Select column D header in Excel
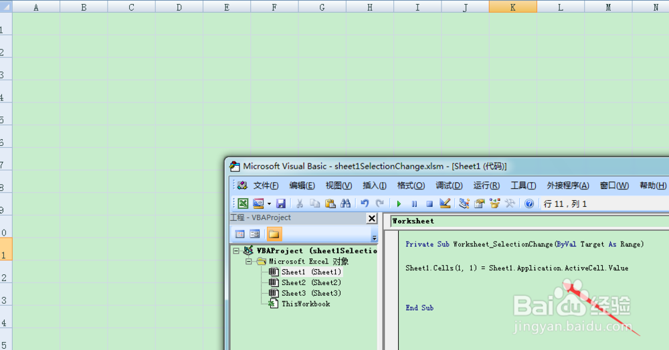The image size is (669, 350). click(179, 7)
